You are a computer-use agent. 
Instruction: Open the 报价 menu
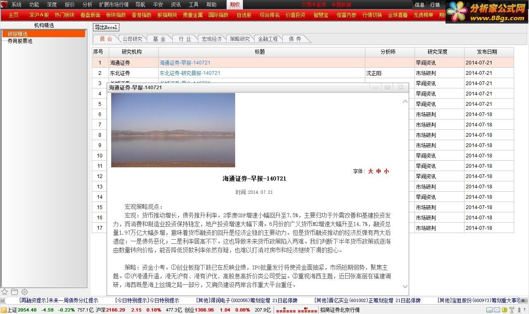[x=70, y=5]
